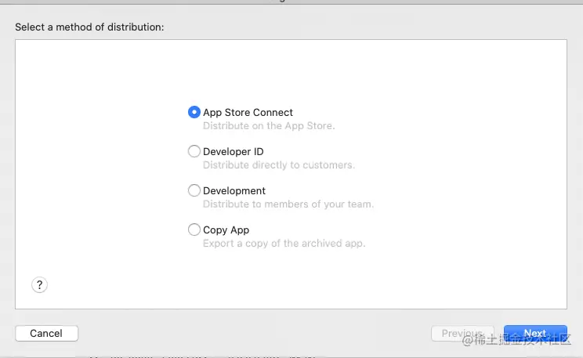Screen dimensions: 583x358
Task: Click 'Distribute to members of your team.' text
Action: (288, 204)
